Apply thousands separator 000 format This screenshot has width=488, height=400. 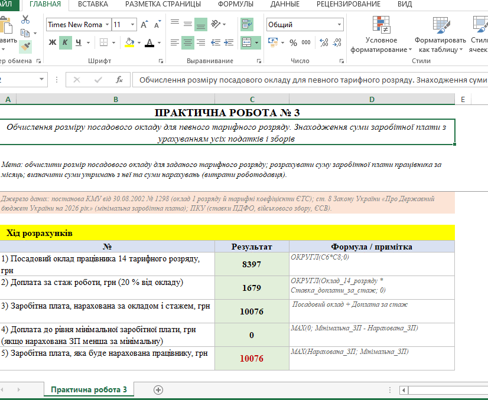pos(306,42)
